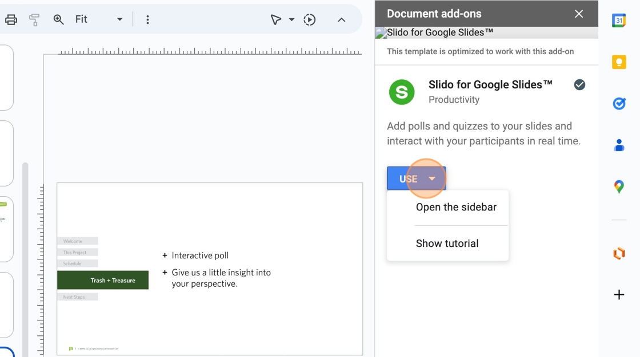Click the motion animation icon
Screen dimensions: 640x357
point(309,20)
